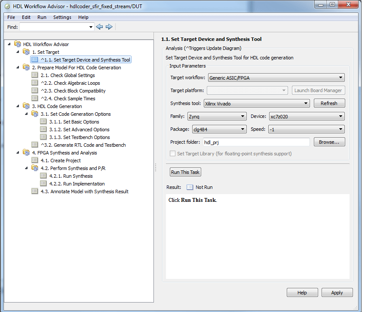The width and height of the screenshot is (365, 312).
Task: Collapse the 2. Prepare Model tree node
Action: point(18,67)
